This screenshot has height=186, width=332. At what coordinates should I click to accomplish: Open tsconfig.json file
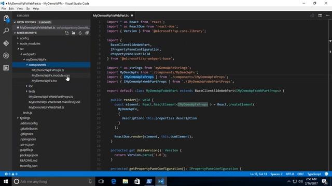(x=29, y=166)
